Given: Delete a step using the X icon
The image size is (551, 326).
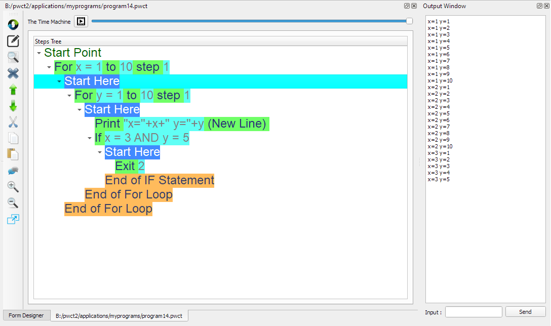Looking at the screenshot, I should coord(13,73).
